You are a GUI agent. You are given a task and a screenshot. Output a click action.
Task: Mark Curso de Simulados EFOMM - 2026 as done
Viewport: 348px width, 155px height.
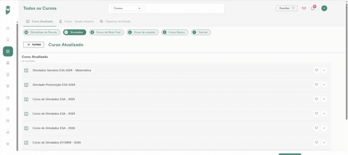click(x=324, y=142)
